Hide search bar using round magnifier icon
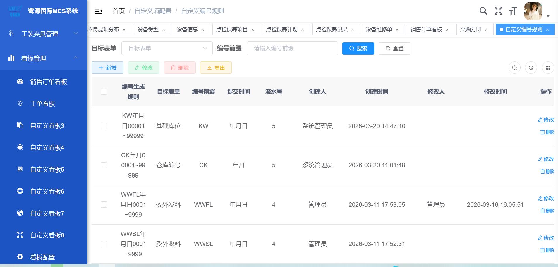Screen dimensions: 558x267 click(514, 68)
